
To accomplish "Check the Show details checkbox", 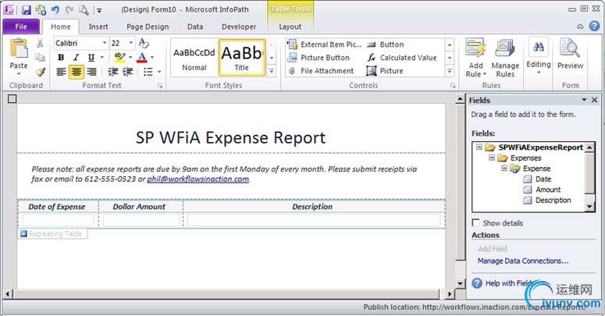I will [475, 222].
